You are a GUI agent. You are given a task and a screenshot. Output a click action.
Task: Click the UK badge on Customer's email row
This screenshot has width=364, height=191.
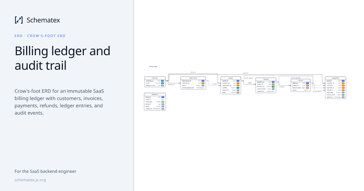click(162, 83)
